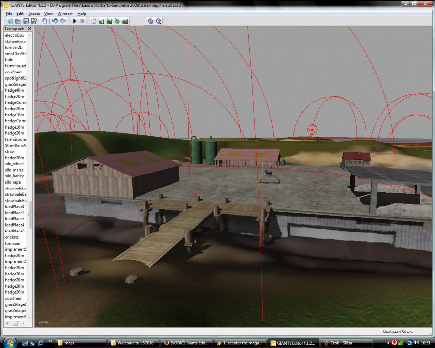Viewport: 435px width, 348px height.
Task: Close the Scenegraph panel
Action: 29,29
